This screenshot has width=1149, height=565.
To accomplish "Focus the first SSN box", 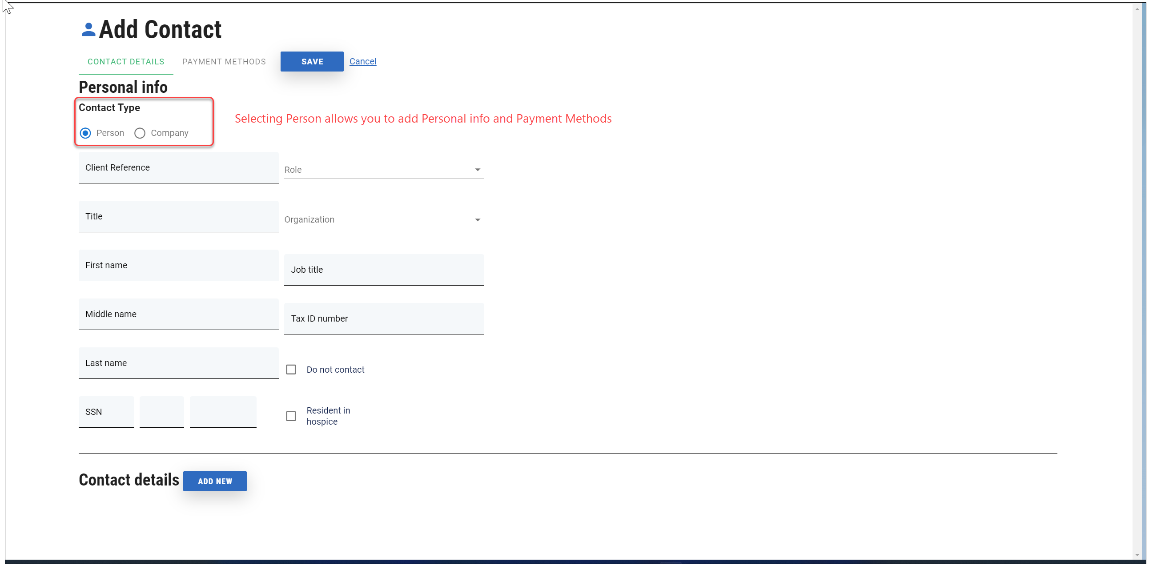I will 106,412.
